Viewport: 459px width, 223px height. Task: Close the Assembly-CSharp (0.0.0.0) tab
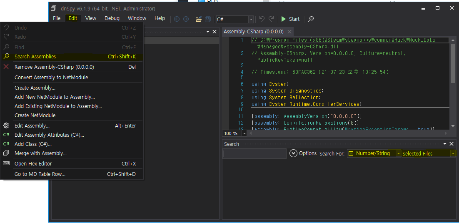[289, 32]
